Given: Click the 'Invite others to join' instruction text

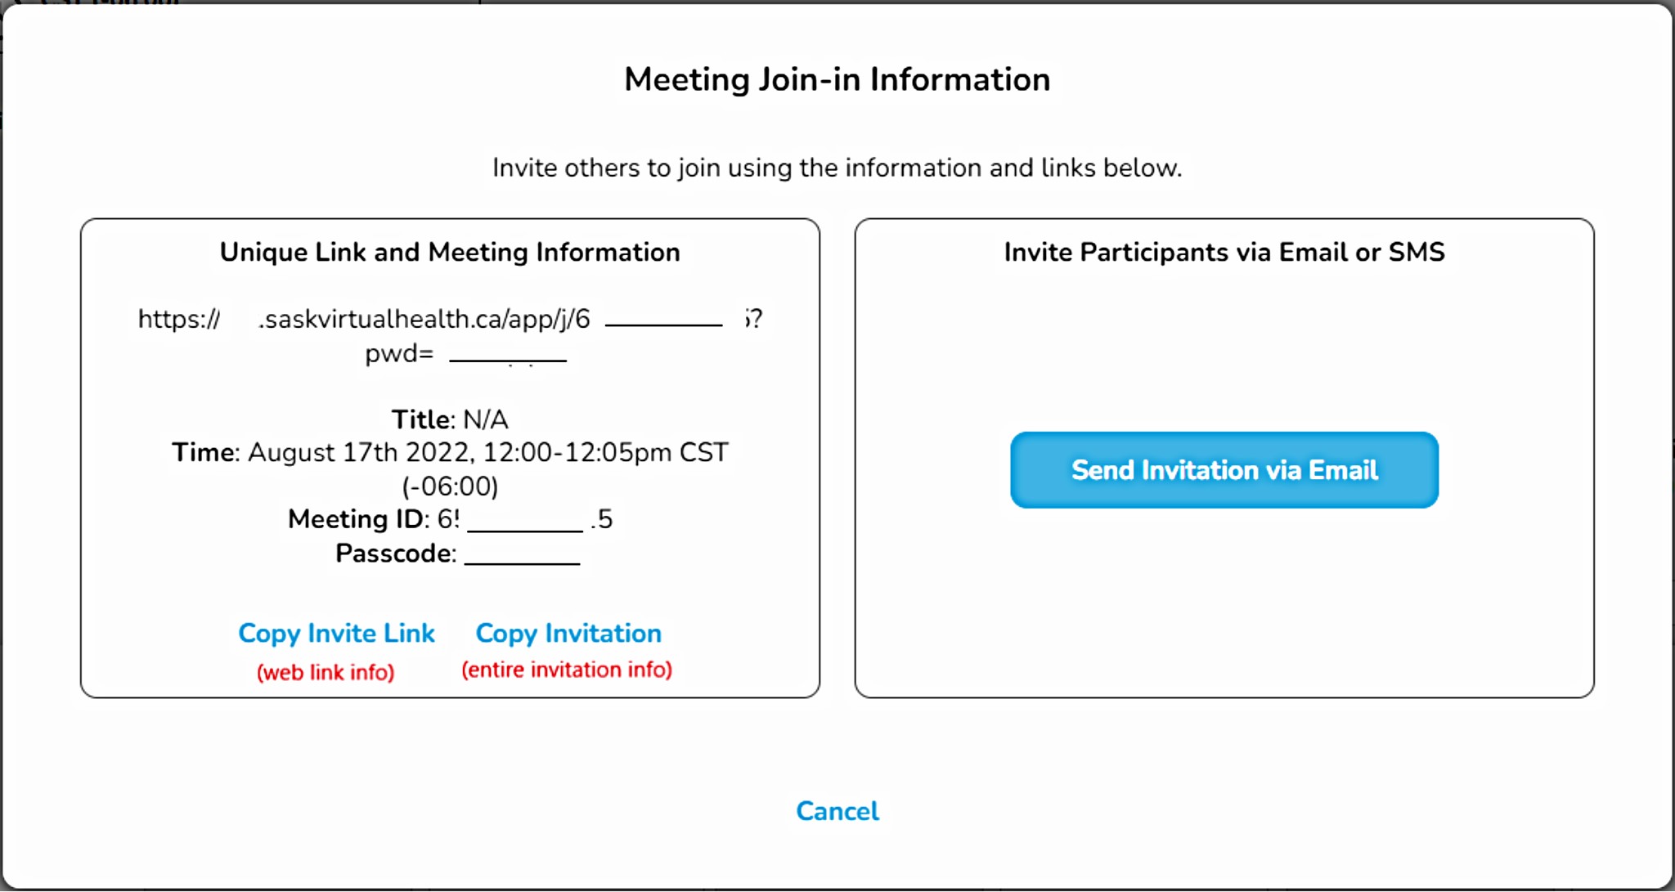Looking at the screenshot, I should [837, 168].
